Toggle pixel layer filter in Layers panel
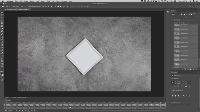 [182, 14]
